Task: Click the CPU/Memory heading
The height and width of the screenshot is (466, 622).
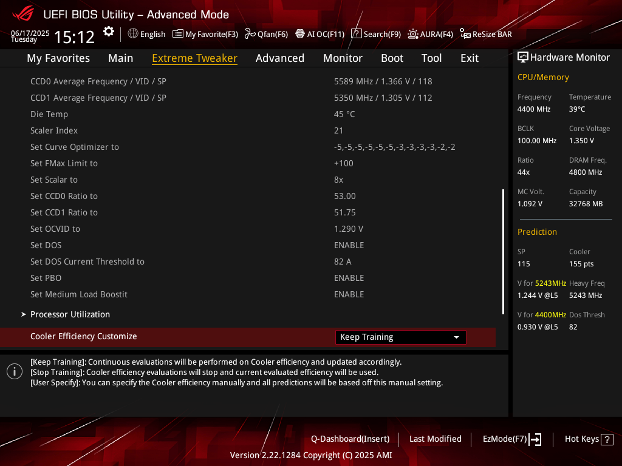Action: pyautogui.click(x=543, y=77)
